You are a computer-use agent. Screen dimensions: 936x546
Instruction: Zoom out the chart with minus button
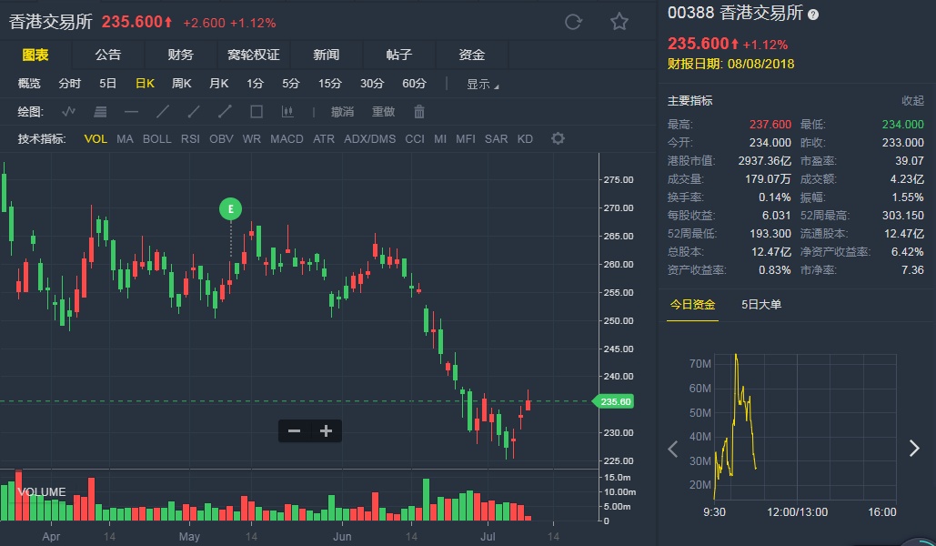(294, 431)
